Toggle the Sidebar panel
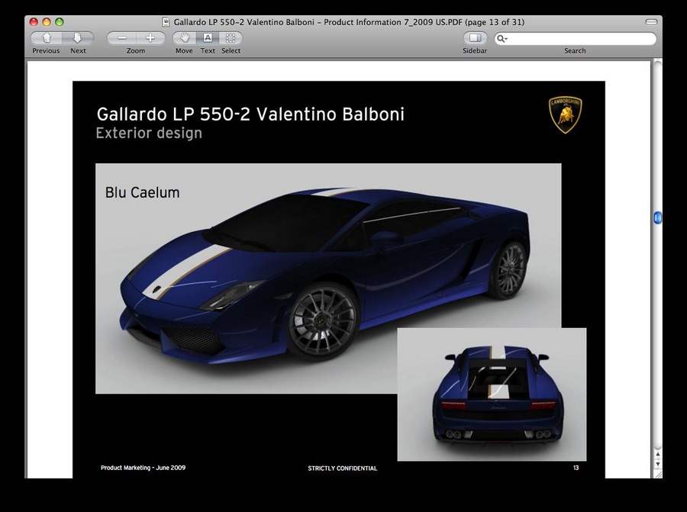This screenshot has height=512, width=687. click(x=475, y=37)
